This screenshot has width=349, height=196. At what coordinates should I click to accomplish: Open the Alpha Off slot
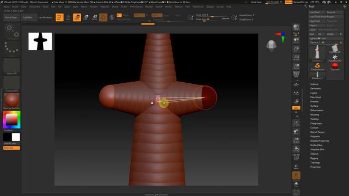[x=11, y=66]
